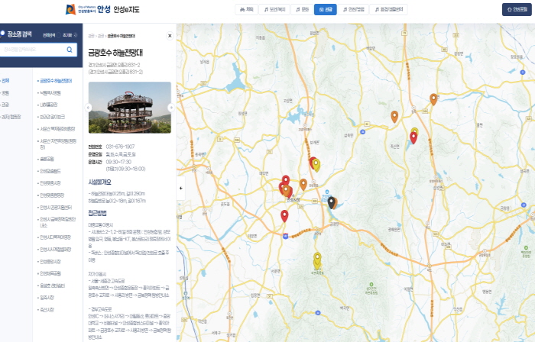Image resolution: width=535 pixels, height=342 pixels.
Task: Click the black map marker
Action: (332, 202)
